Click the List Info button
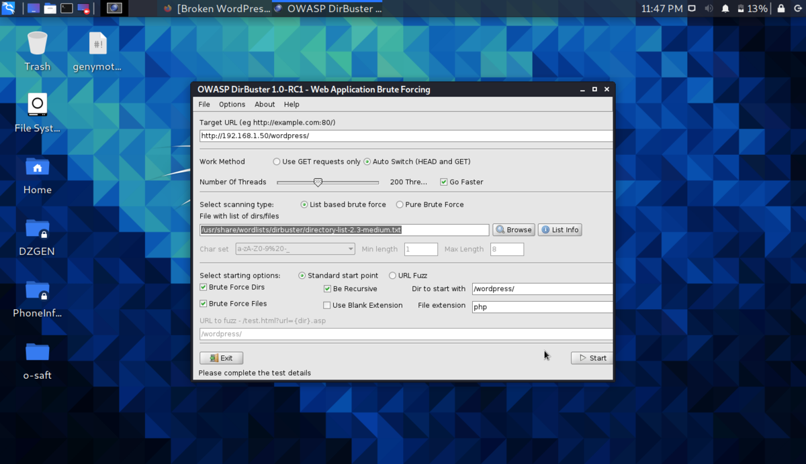Viewport: 806px width, 464px height. (560, 230)
